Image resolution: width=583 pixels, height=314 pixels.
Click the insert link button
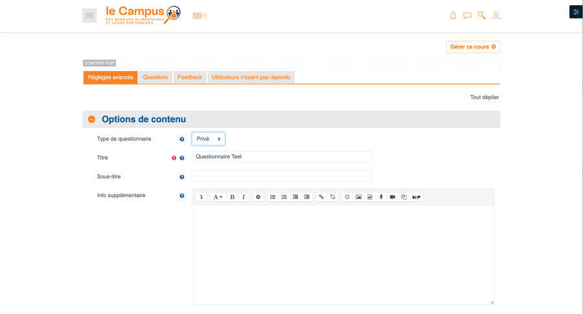321,197
